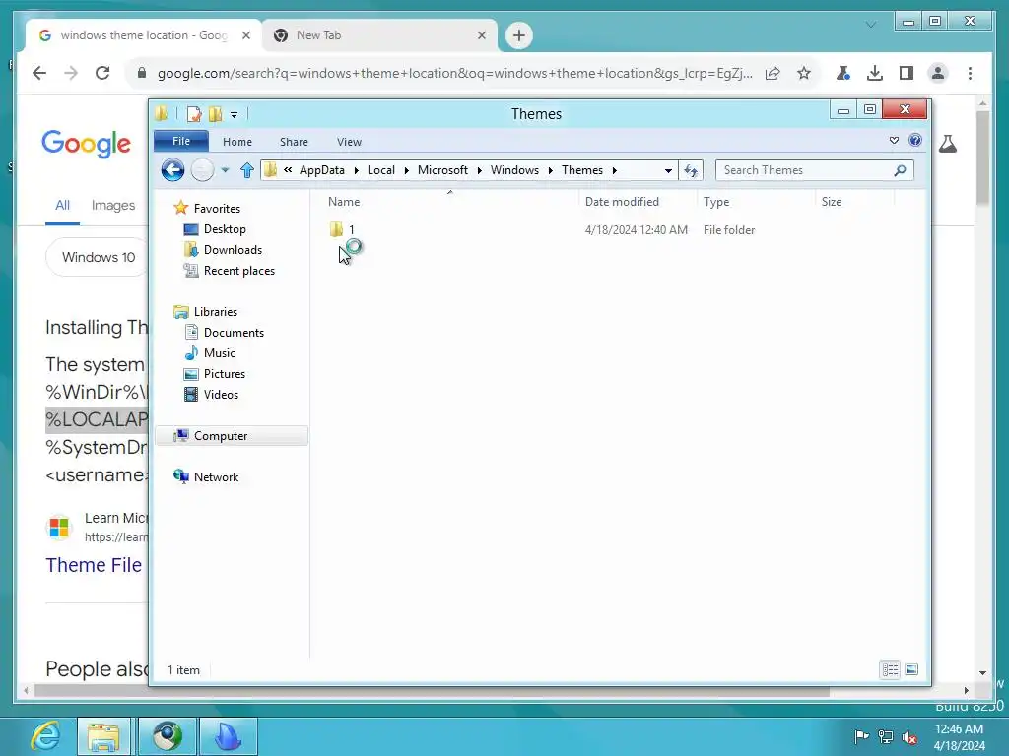Open new Chrome tab with plus button

(x=519, y=35)
